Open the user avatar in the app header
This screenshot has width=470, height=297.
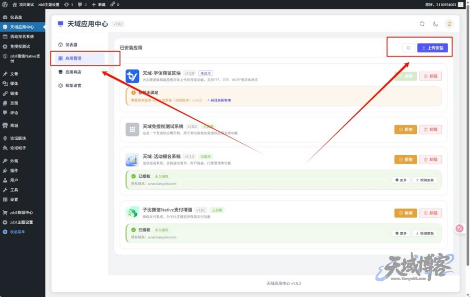coord(449,24)
